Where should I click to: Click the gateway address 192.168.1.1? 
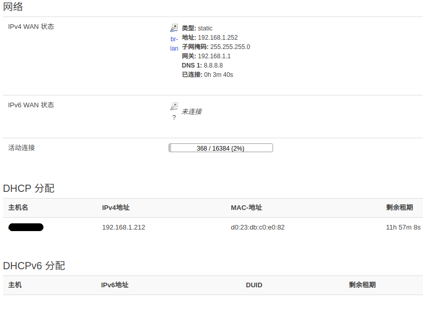[x=214, y=56]
